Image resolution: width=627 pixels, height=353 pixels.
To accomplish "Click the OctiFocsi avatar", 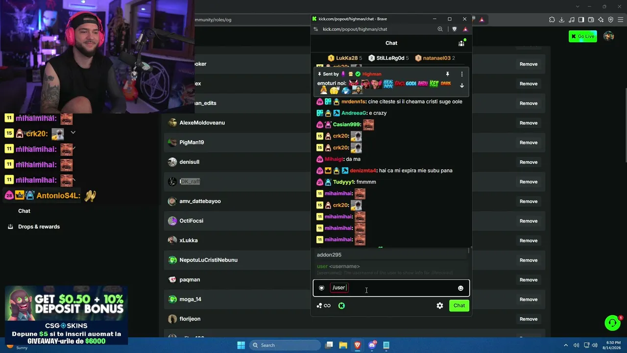I will coord(172,221).
